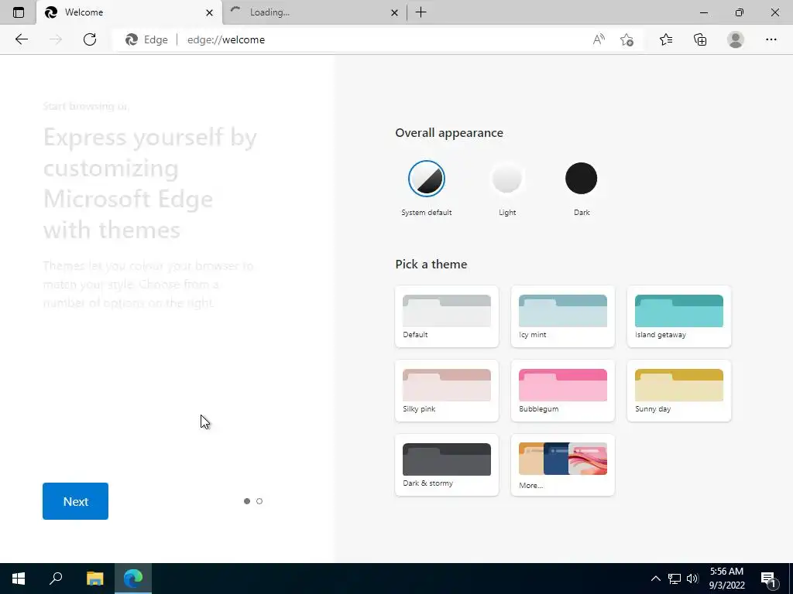Click the Edge icon in taskbar
This screenshot has height=594, width=793.
click(133, 579)
